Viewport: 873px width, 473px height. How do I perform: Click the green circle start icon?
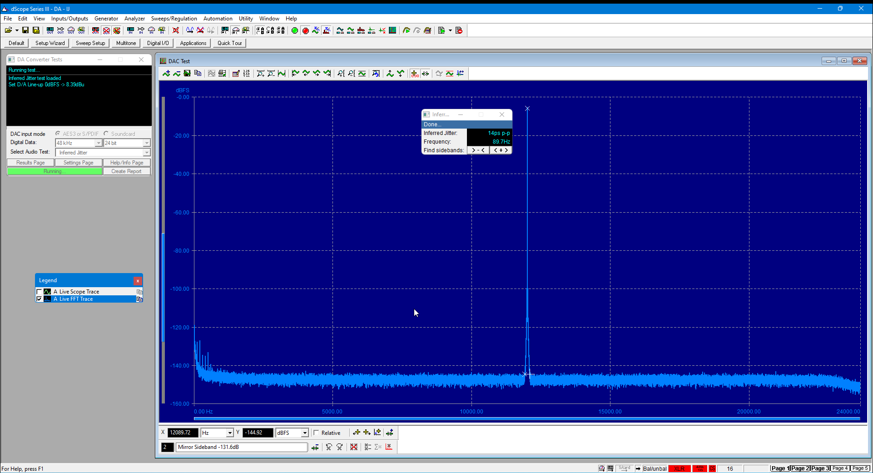pyautogui.click(x=295, y=30)
